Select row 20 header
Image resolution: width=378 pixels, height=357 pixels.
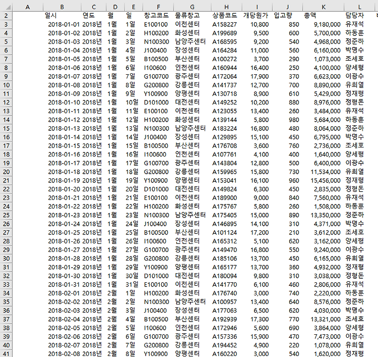6,172
